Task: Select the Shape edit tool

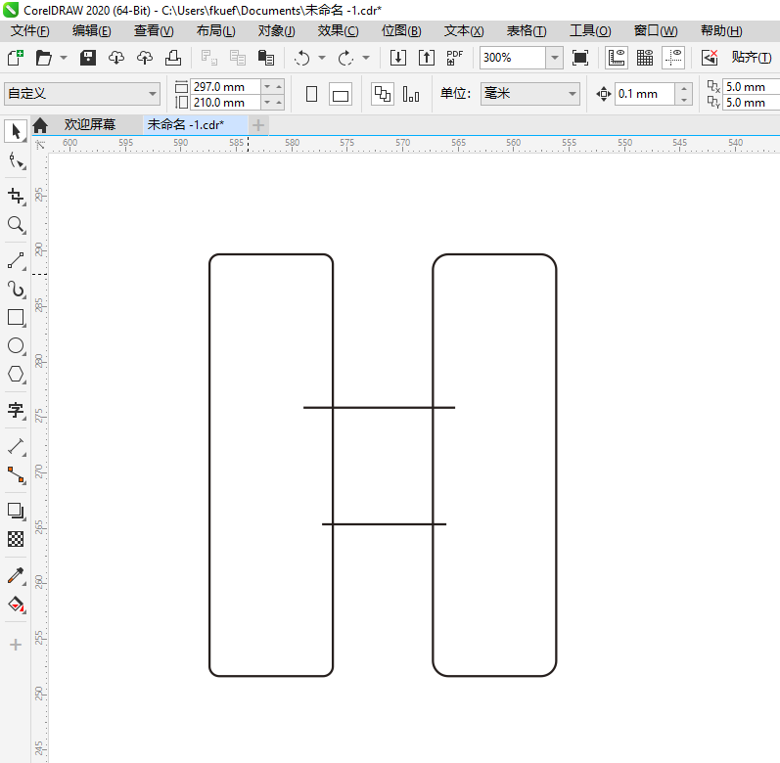Action: point(16,161)
